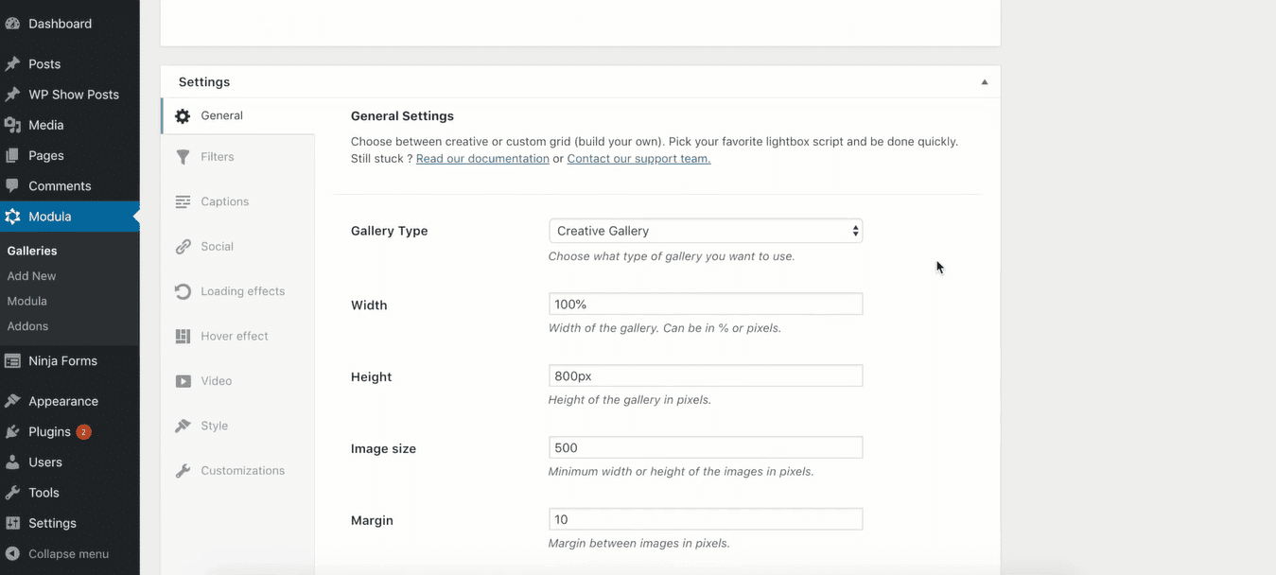Screen dimensions: 1276x575
Task: Click the Width input field
Action: [x=706, y=304]
